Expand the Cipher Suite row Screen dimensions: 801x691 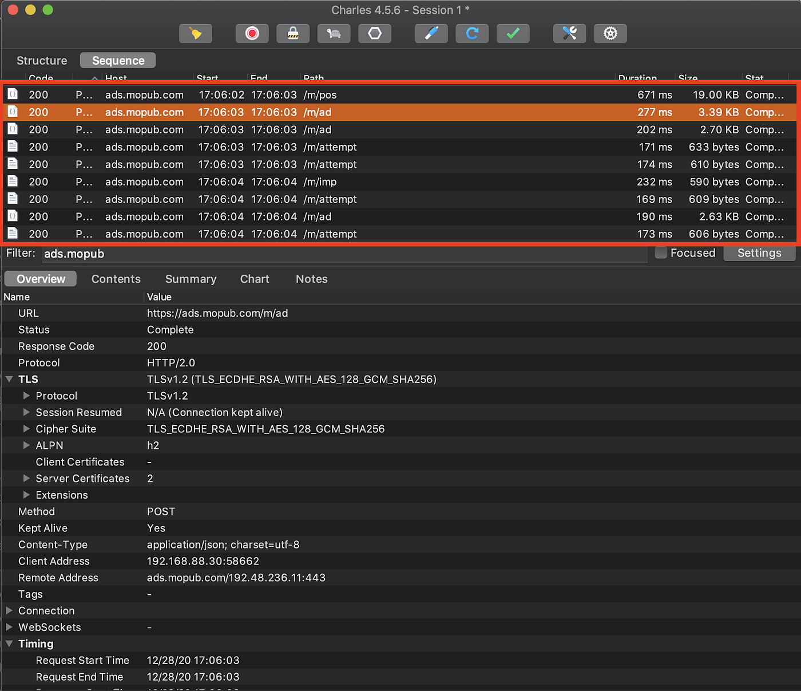[x=26, y=429]
